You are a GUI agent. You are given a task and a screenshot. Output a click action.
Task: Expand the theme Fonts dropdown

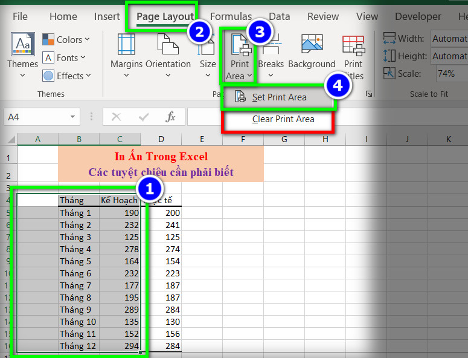[x=63, y=58]
